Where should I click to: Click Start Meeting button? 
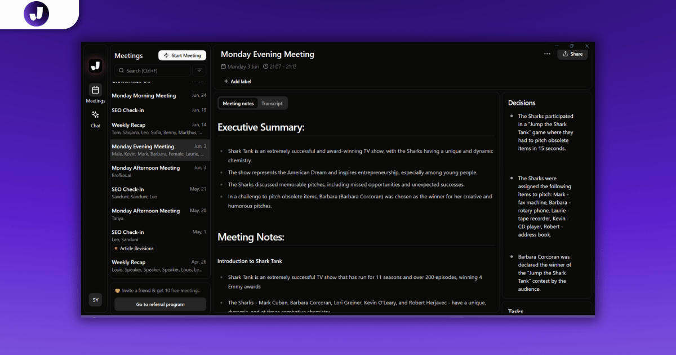[182, 55]
